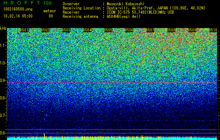Click the file name 1002160500.png

pos(18,9)
